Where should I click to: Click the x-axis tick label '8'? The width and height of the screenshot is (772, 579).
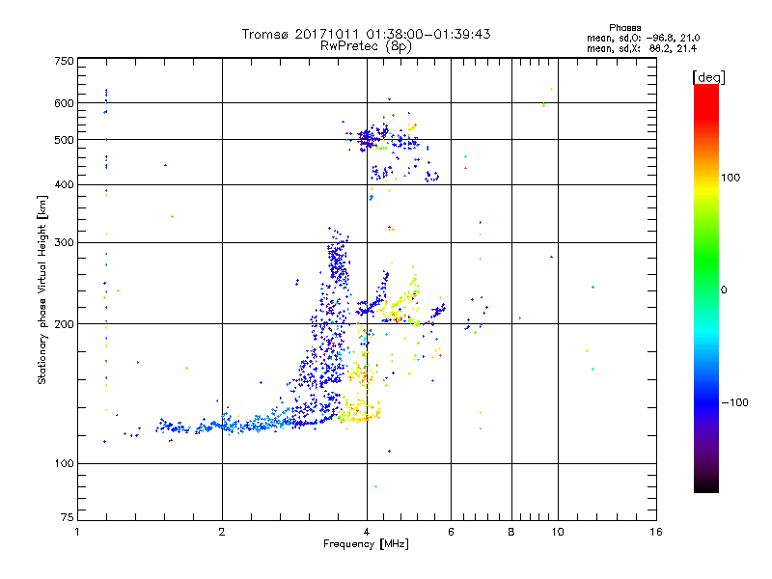[x=511, y=532]
